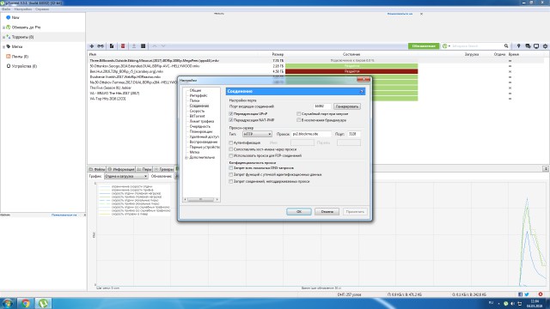Enable the disable unsupported proxy connections checkbox
The image size is (550, 309).
click(231, 181)
